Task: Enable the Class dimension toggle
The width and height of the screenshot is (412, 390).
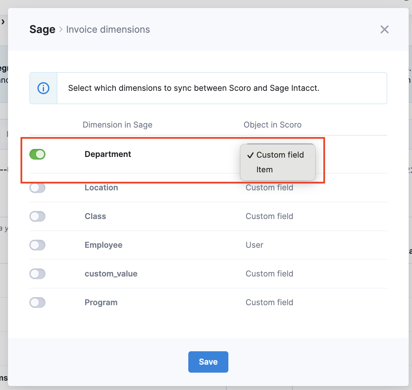Action: 37,216
